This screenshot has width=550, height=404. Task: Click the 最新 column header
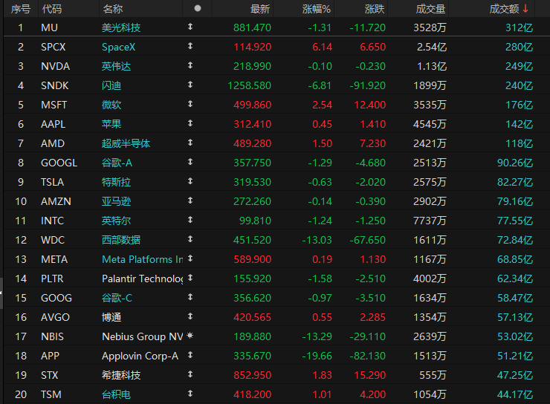[x=260, y=9]
